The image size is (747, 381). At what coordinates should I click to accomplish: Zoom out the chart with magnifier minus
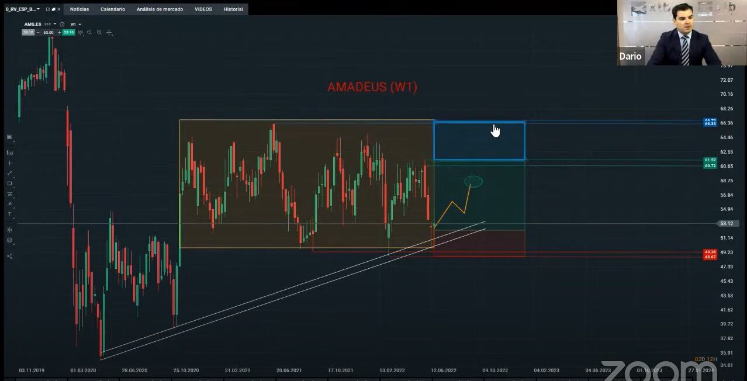click(89, 32)
